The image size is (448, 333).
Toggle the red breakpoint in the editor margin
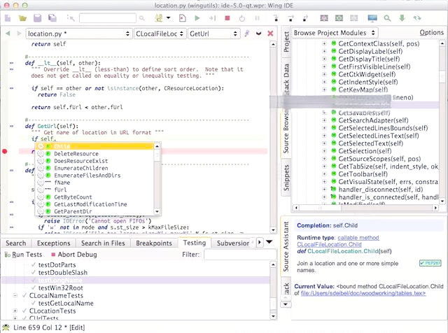coord(5,151)
